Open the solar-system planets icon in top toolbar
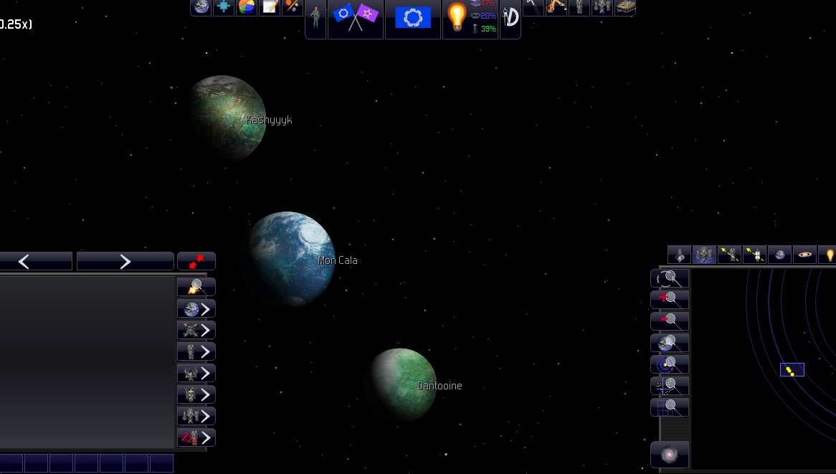 (x=293, y=7)
